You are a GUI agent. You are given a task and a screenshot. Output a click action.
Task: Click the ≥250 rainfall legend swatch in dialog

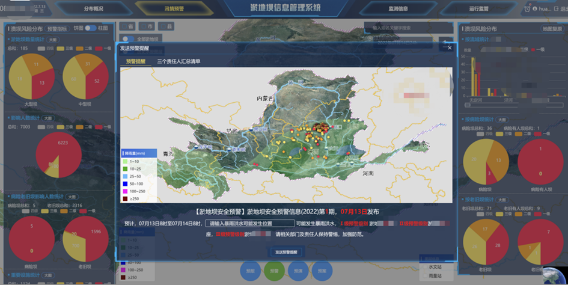point(126,198)
